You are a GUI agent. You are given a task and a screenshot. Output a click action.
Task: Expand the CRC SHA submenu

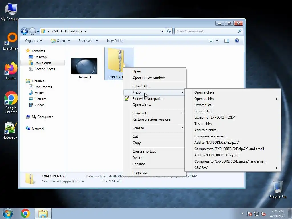[x=233, y=168]
